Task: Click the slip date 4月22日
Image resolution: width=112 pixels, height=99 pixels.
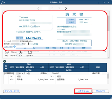Action: [x=26, y=73]
